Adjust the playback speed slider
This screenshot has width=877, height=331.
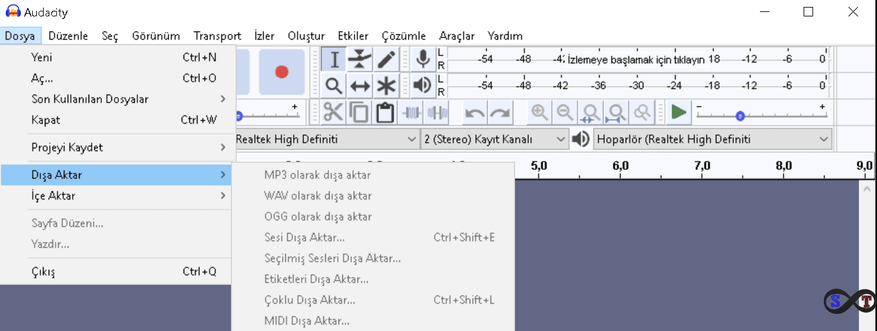(740, 116)
